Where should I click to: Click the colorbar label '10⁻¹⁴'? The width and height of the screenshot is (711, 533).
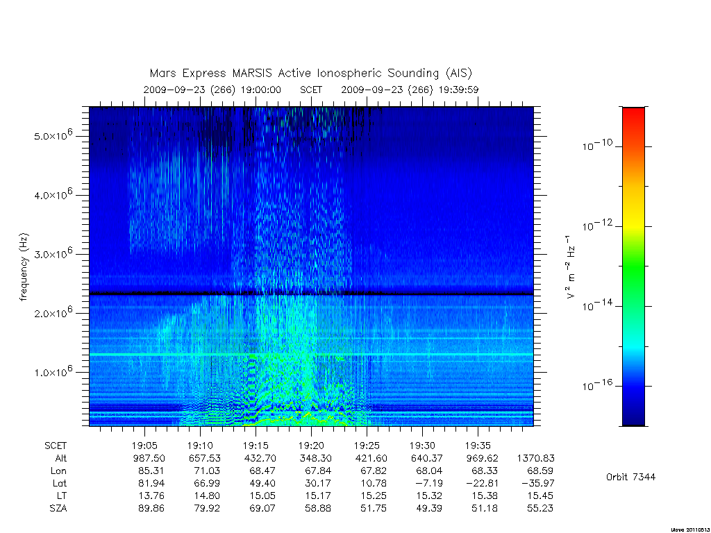pos(597,305)
